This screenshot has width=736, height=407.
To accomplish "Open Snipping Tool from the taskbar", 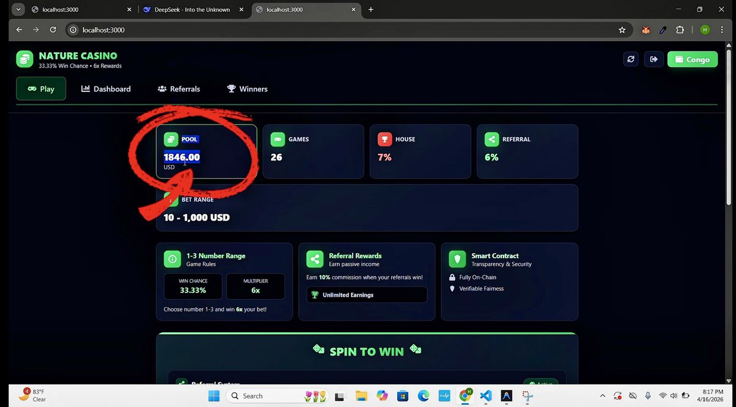I will coord(527,396).
